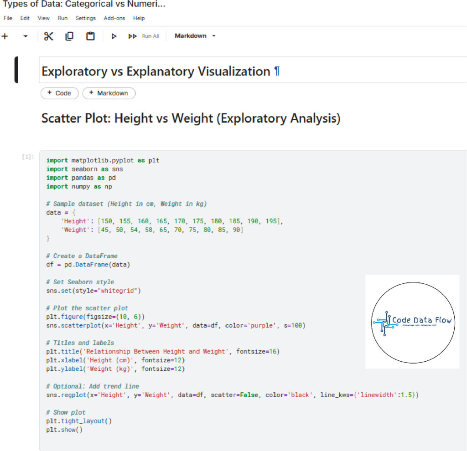The height and width of the screenshot is (451, 467).
Task: Click the add cell plus icon
Action: click(x=5, y=36)
